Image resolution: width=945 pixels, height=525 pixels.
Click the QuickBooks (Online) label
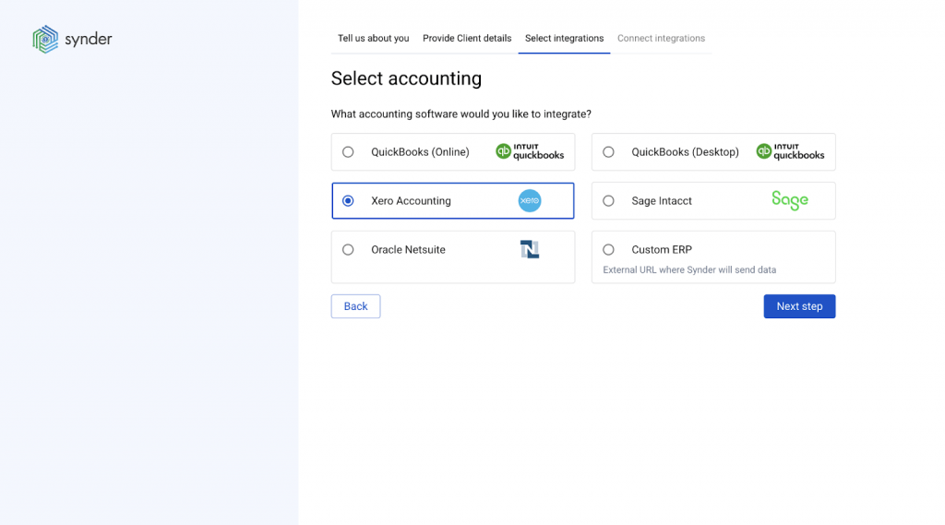click(x=420, y=152)
